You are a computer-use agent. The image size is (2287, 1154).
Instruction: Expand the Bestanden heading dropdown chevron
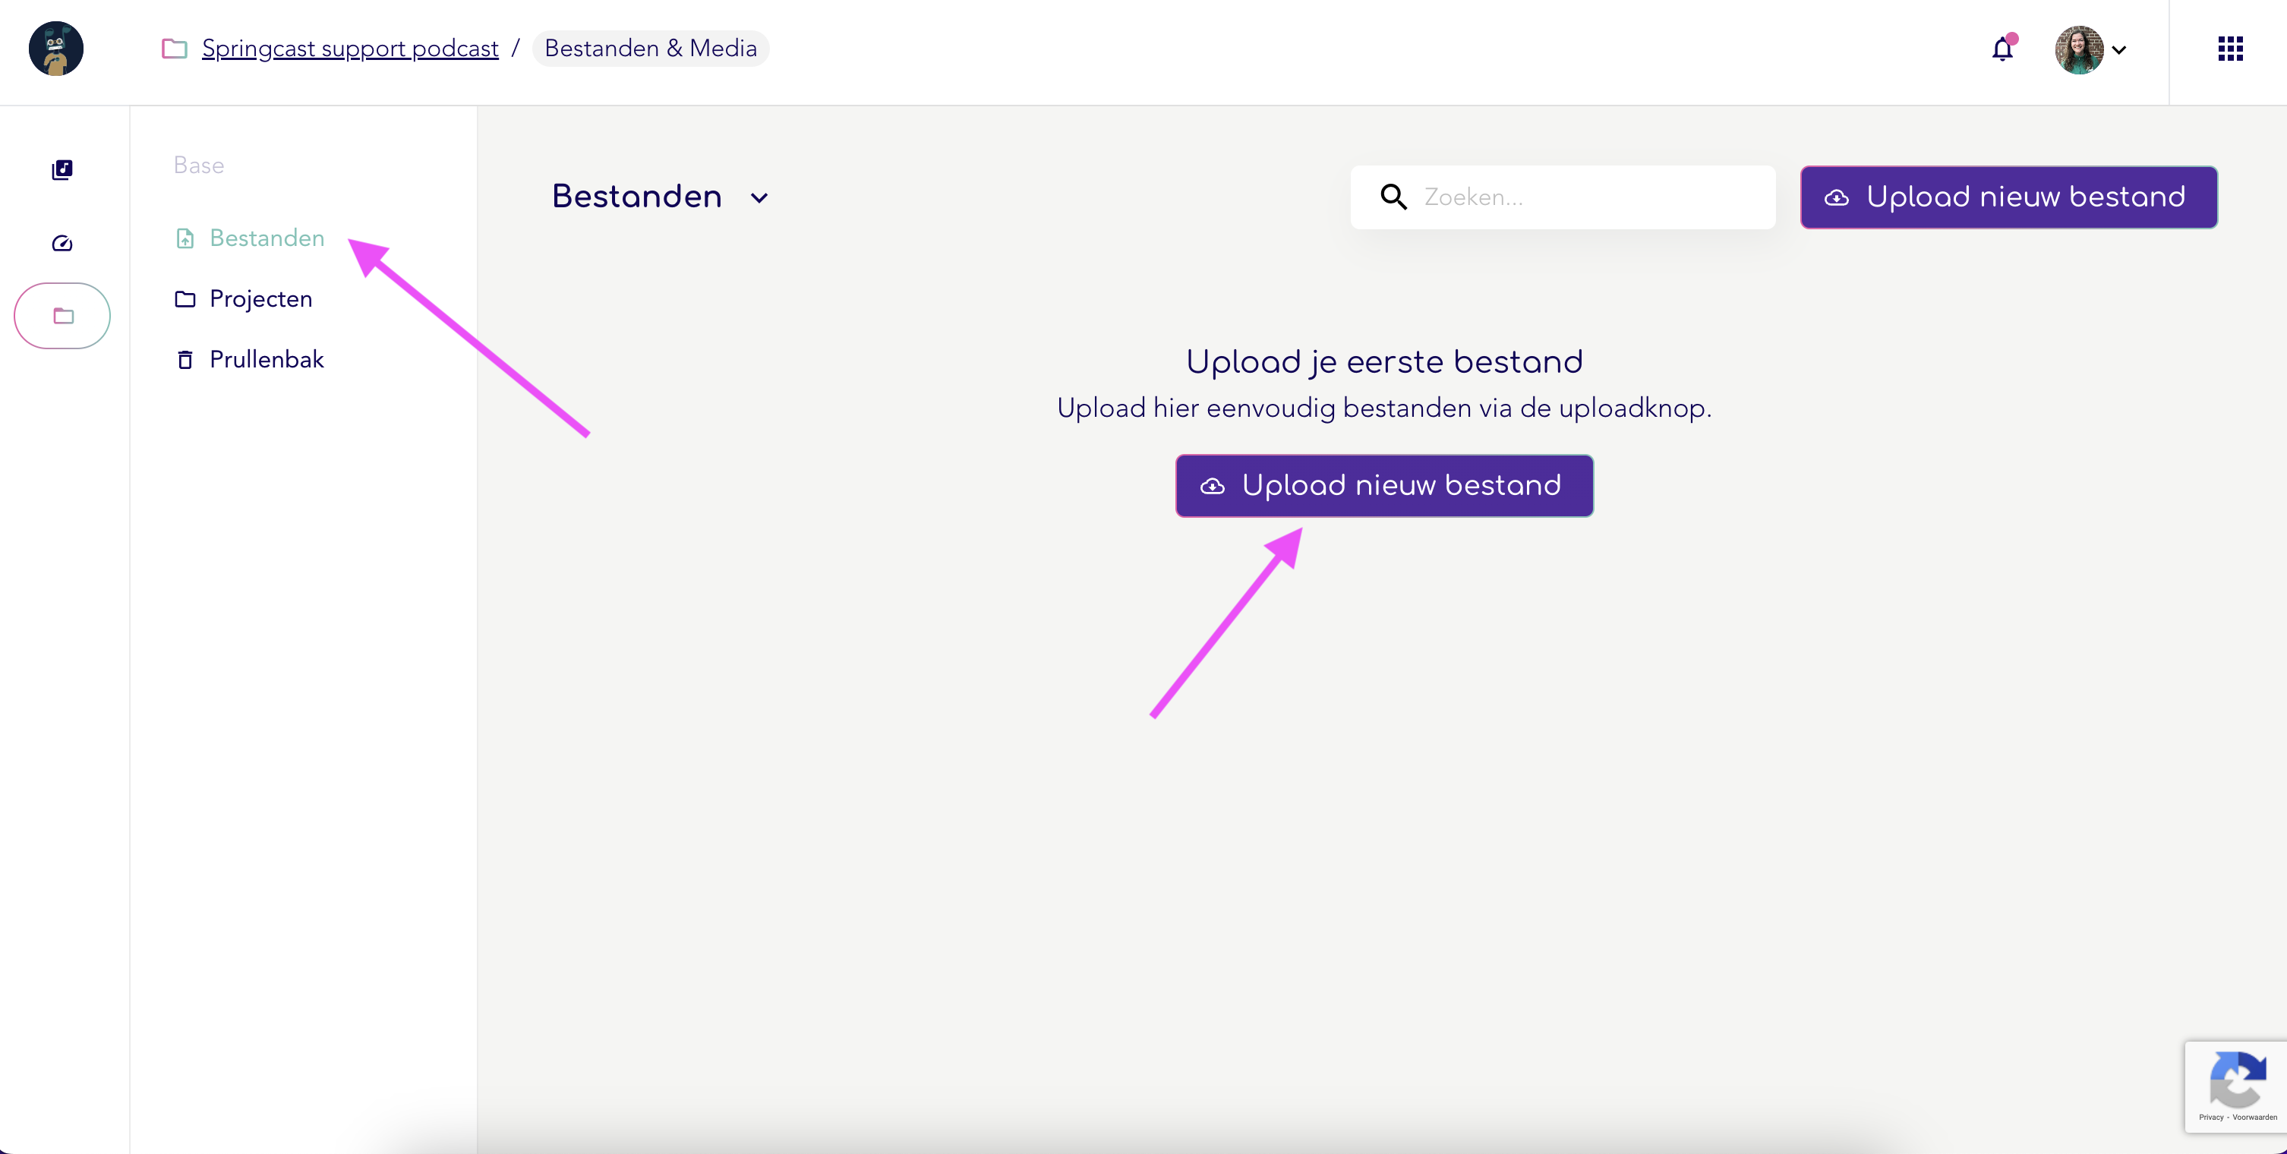[759, 198]
